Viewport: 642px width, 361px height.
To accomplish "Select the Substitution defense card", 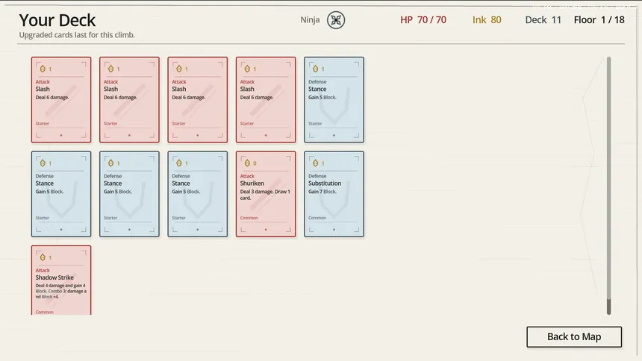I will pos(334,194).
